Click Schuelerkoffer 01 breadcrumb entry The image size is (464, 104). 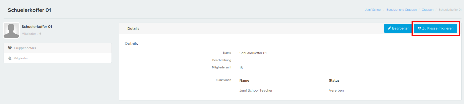point(450,10)
